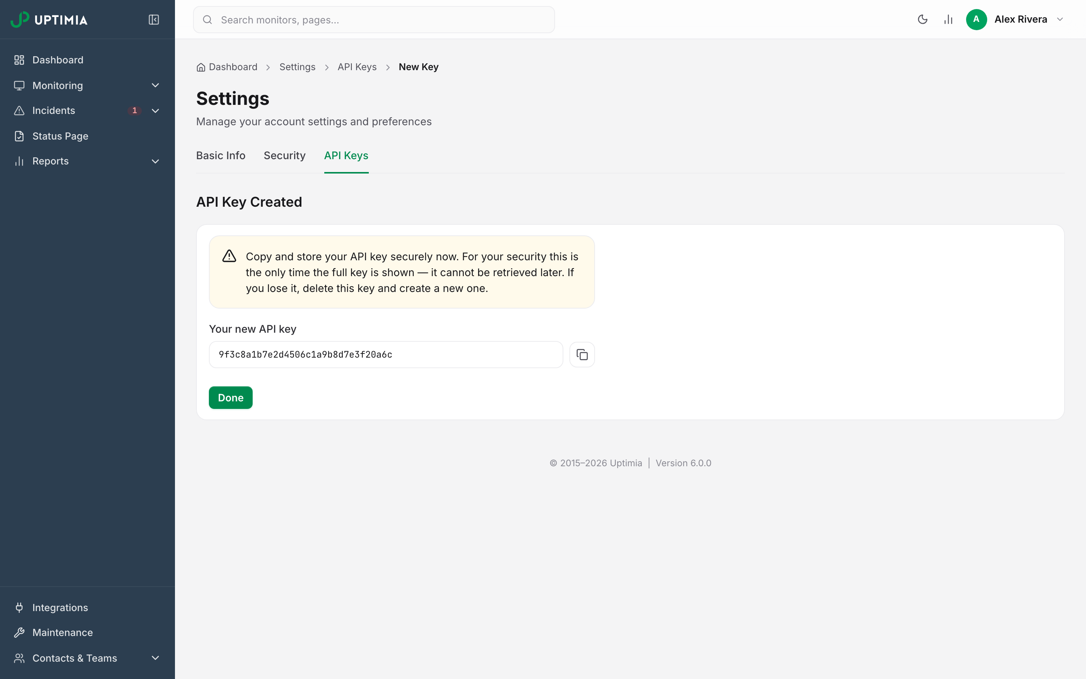Click the Incidents sidebar item
Screen dimensions: 1086x679
(x=87, y=111)
